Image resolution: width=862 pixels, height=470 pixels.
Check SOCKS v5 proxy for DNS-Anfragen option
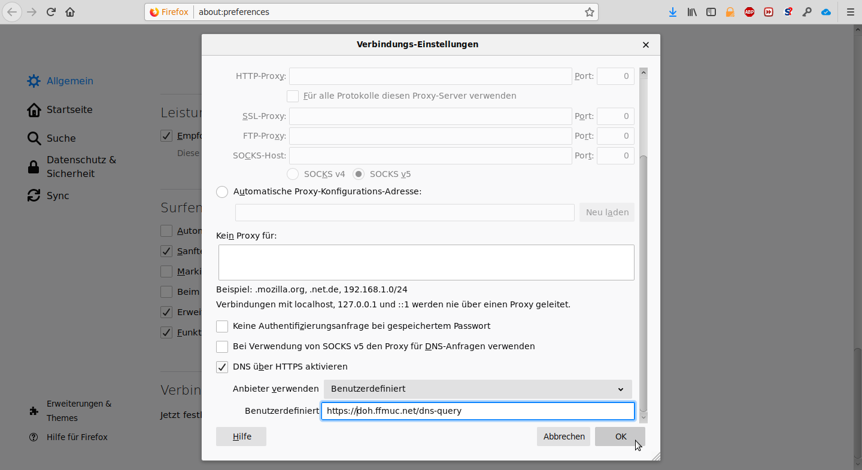click(x=222, y=347)
